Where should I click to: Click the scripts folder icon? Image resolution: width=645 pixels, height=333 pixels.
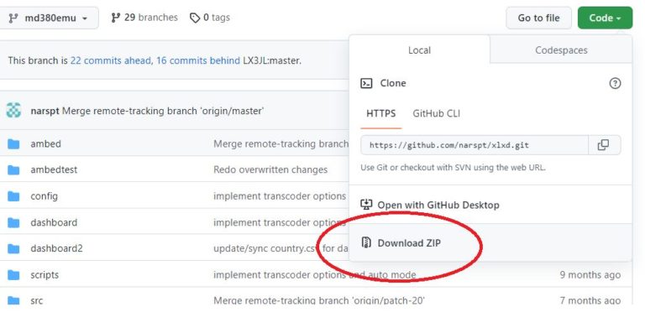(x=13, y=275)
